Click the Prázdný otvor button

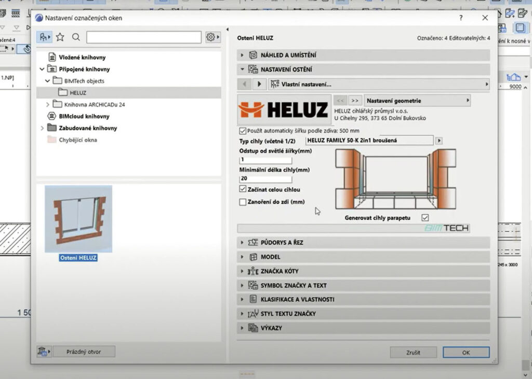[83, 352]
